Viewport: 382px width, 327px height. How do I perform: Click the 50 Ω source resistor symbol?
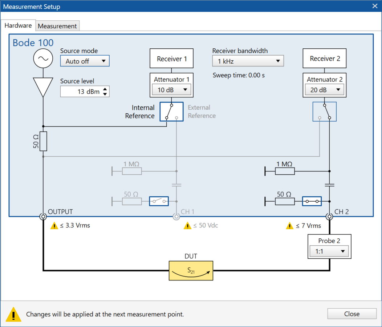[43, 141]
